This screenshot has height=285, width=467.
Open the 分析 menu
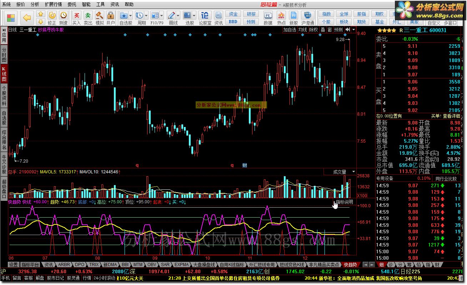(x=35, y=4)
